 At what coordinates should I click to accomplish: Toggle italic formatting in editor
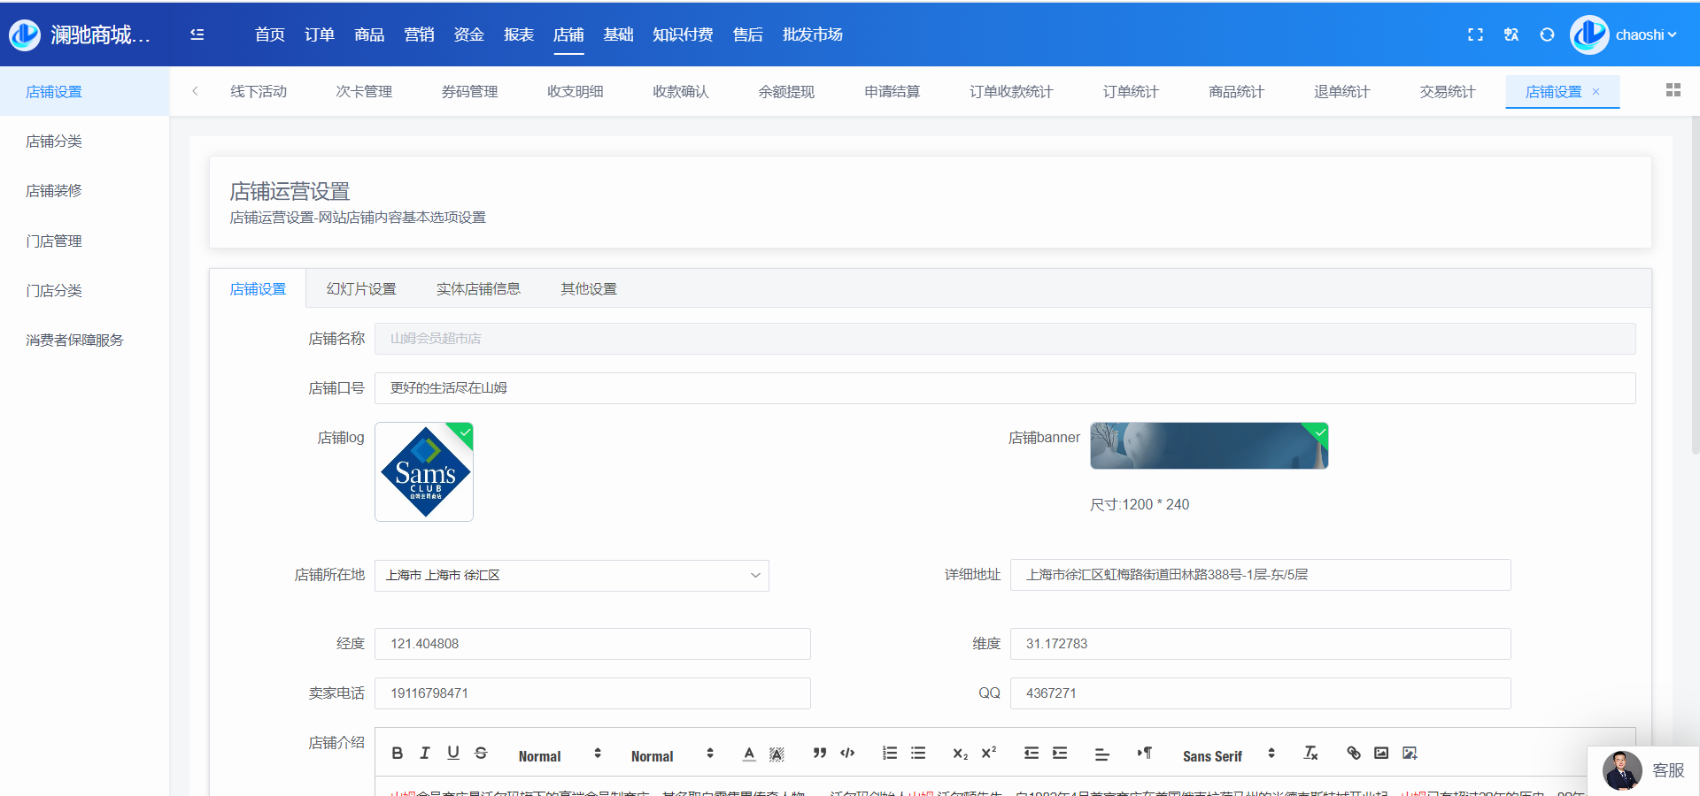(x=425, y=754)
